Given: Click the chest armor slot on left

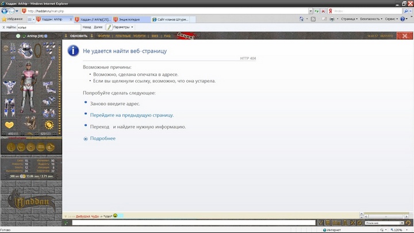Looking at the screenshot, I should pyautogui.click(x=9, y=87).
